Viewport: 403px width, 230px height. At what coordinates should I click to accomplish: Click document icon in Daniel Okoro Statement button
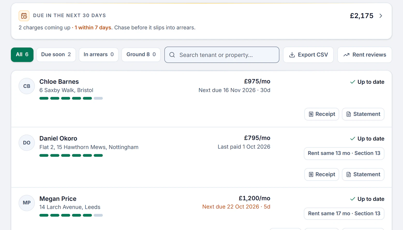tap(349, 175)
